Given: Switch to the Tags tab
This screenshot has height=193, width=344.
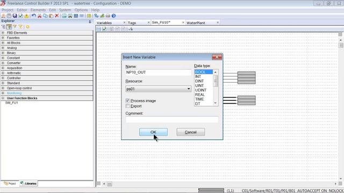Looking at the screenshot, I should tap(132, 23).
